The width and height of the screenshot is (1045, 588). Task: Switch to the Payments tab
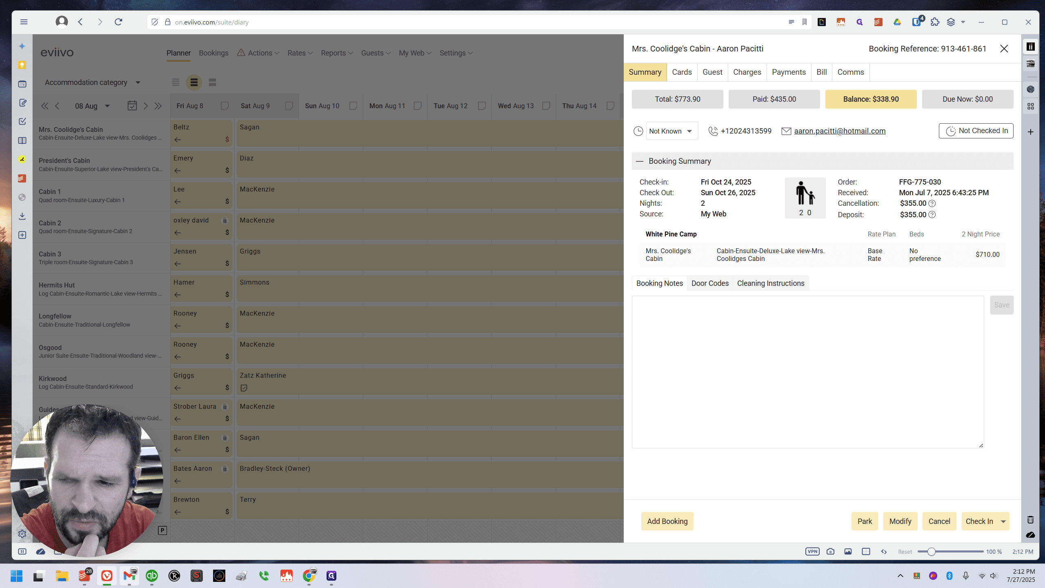point(789,72)
